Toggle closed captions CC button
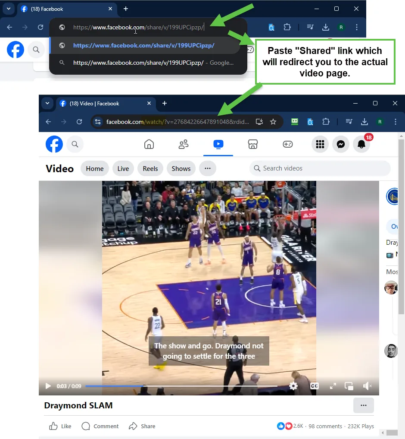Image resolution: width=405 pixels, height=439 pixels. click(x=315, y=386)
